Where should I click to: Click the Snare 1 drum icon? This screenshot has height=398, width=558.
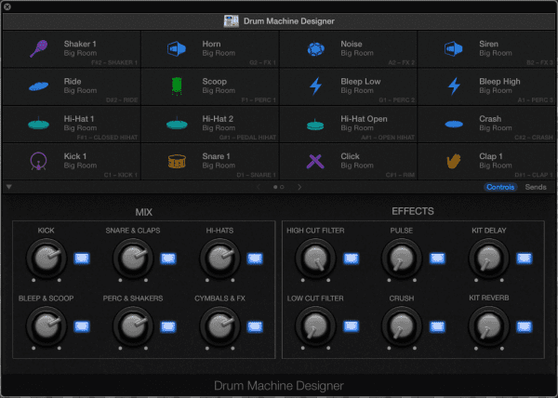click(x=177, y=161)
